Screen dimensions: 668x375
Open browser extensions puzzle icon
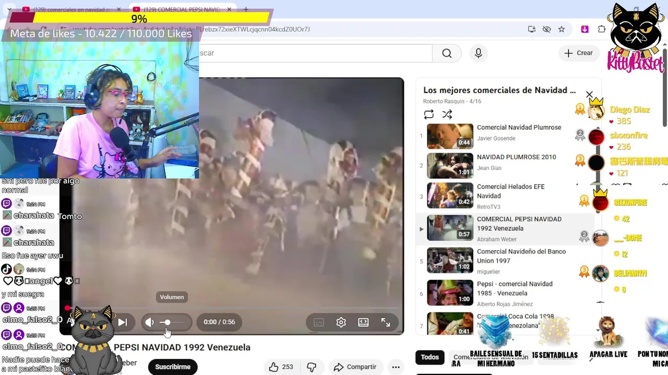click(602, 29)
